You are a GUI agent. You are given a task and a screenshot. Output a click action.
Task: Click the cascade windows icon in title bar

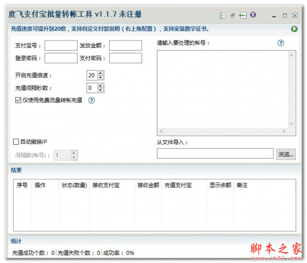pyautogui.click(x=232, y=15)
